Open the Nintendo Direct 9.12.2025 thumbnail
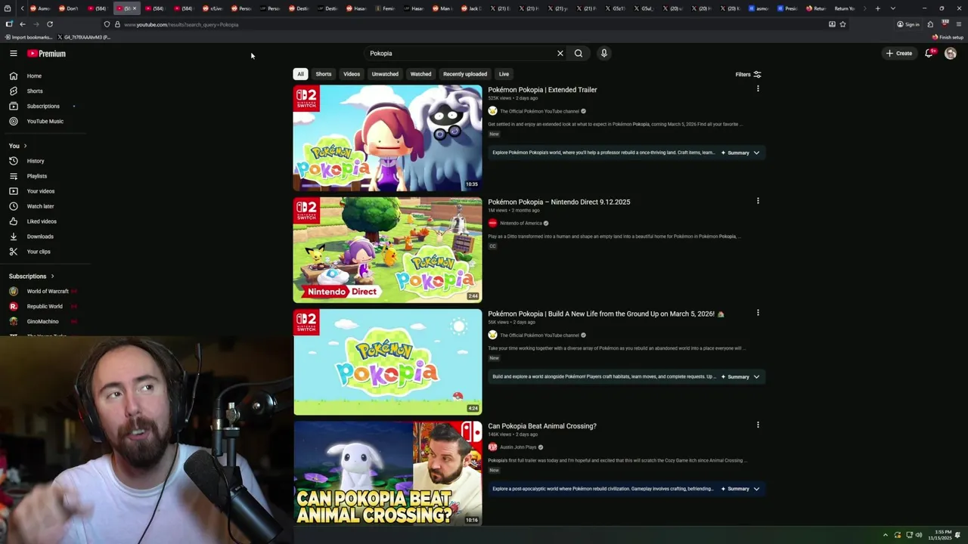The width and height of the screenshot is (968, 544). (x=387, y=250)
